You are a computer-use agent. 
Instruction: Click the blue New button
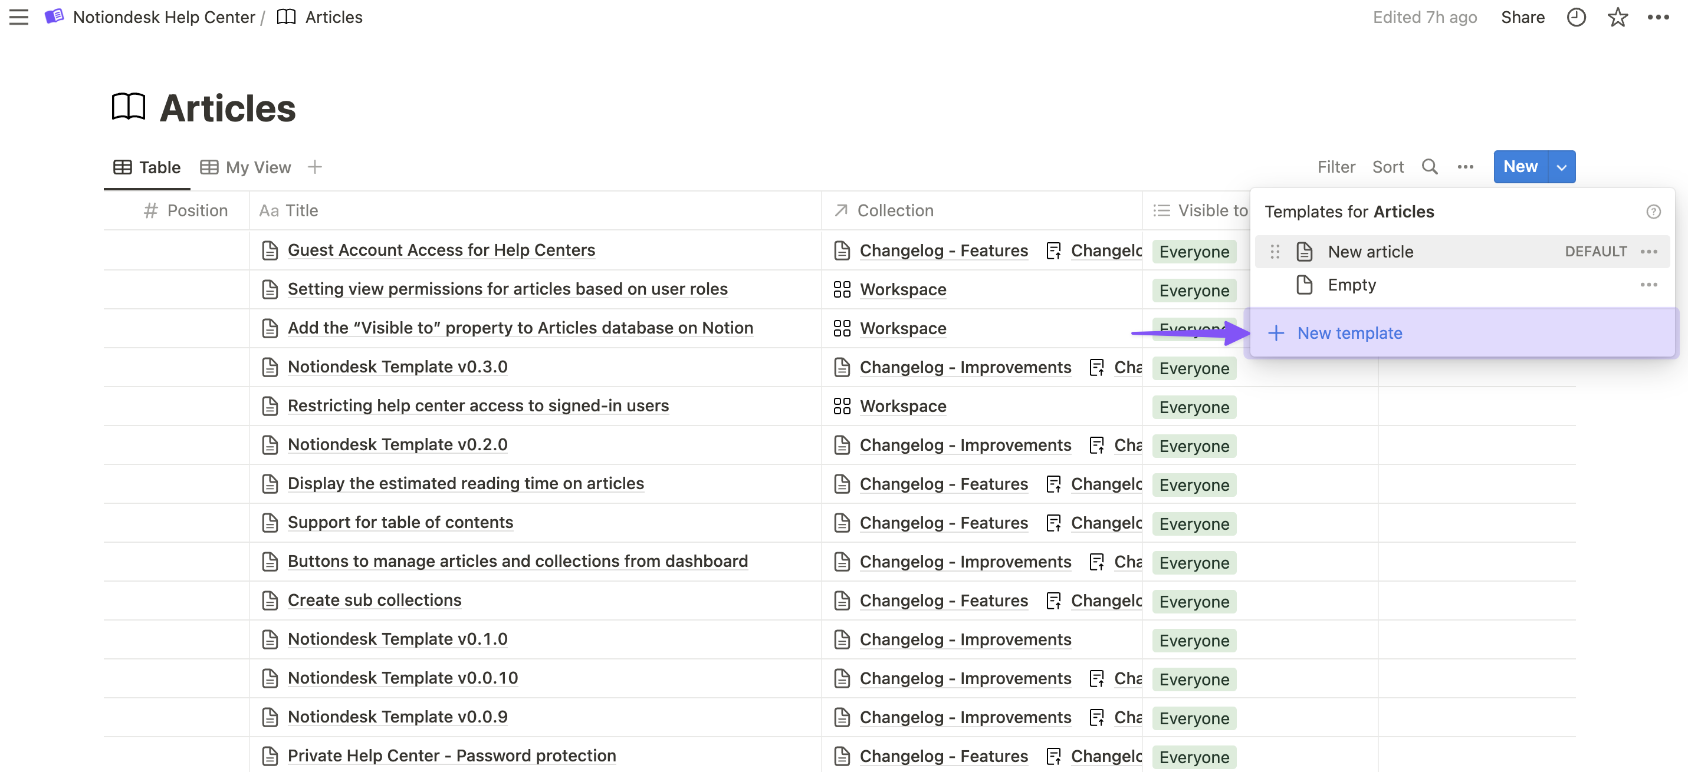(1520, 167)
